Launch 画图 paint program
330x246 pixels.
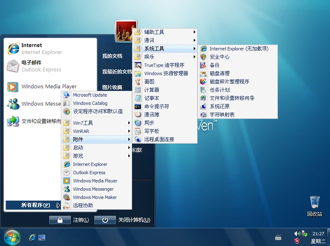click(165, 82)
